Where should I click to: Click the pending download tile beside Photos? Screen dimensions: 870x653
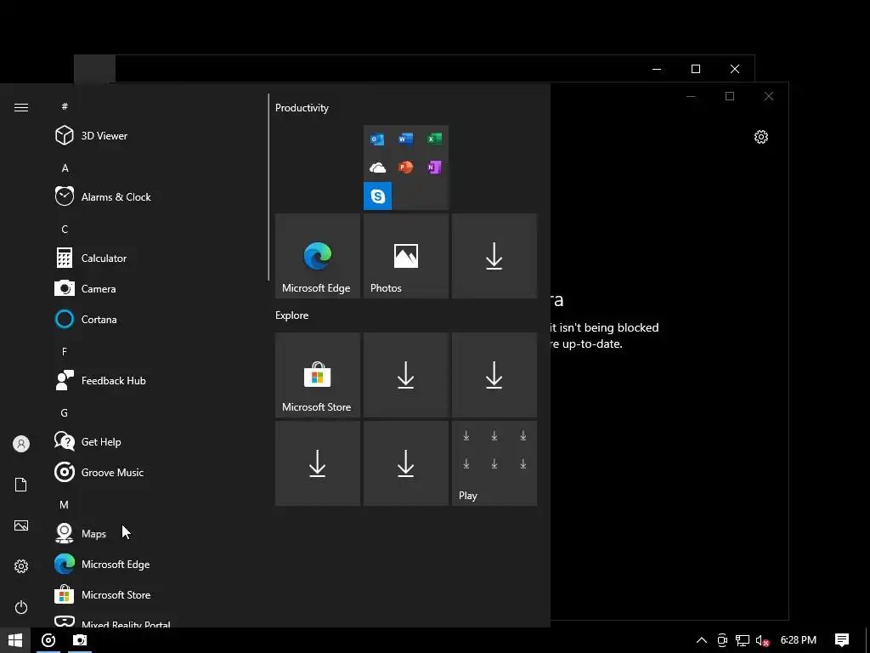(494, 256)
